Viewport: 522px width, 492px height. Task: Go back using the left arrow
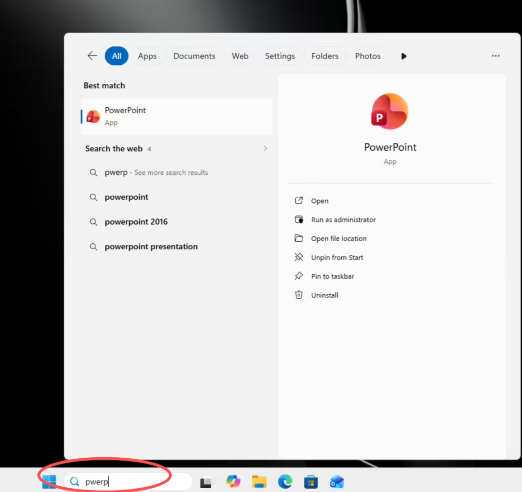coord(92,56)
